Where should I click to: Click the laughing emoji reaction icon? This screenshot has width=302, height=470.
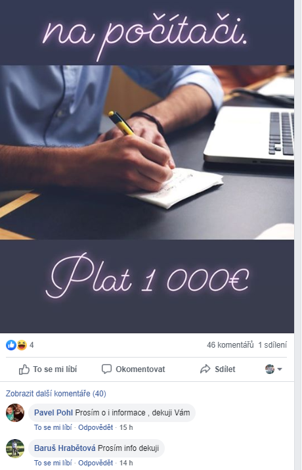click(22, 345)
